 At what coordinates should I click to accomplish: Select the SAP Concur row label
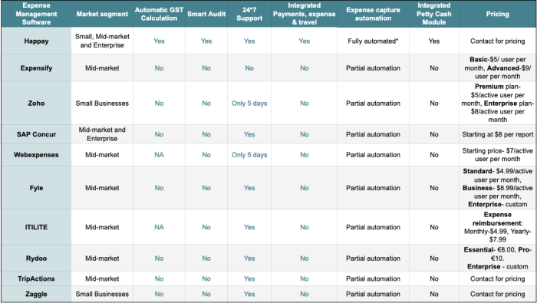(x=36, y=134)
